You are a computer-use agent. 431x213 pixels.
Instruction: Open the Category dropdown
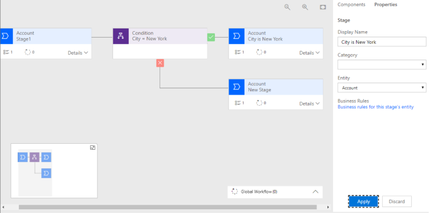pos(381,65)
